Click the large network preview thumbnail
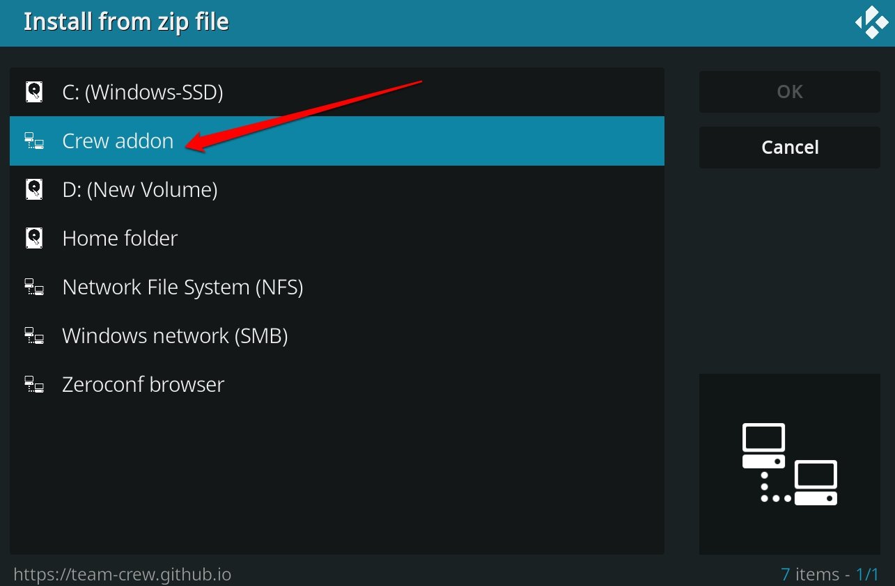Screen dimensions: 895x586 pyautogui.click(x=790, y=464)
